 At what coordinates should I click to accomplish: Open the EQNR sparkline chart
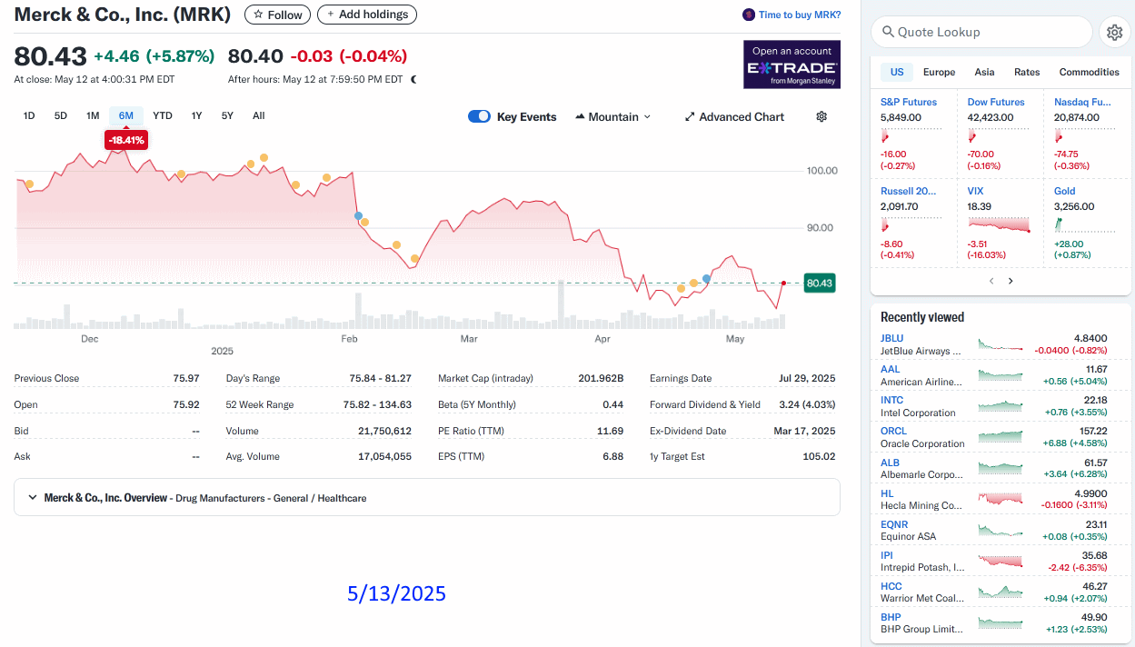pos(1001,531)
